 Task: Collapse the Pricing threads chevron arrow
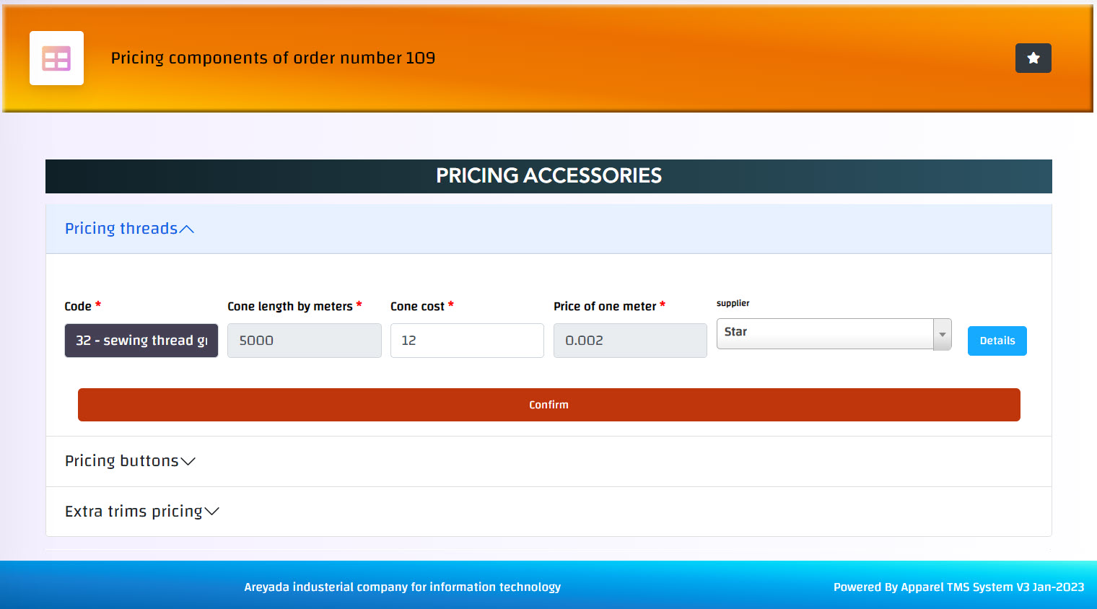point(187,229)
